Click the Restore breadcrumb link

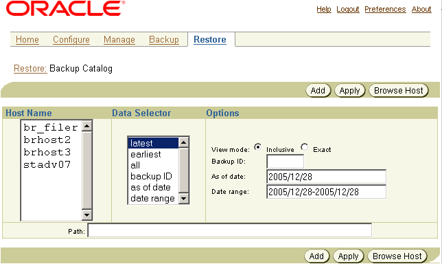click(x=30, y=68)
